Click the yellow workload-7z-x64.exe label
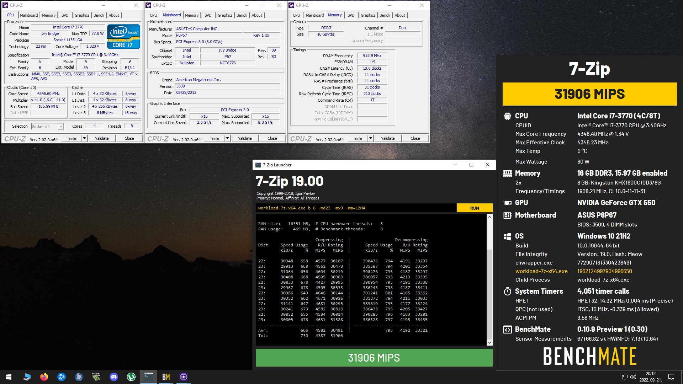This screenshot has width=683, height=384. coord(541,271)
